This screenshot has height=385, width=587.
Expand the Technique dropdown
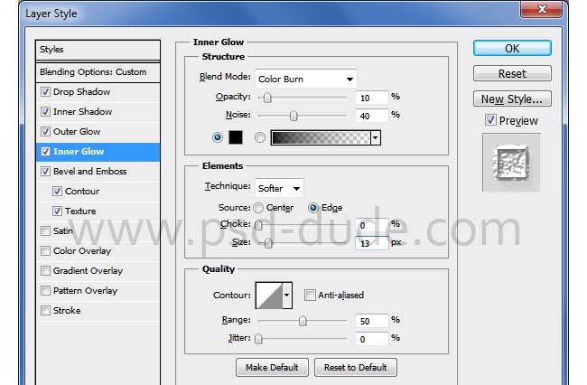tap(280, 188)
